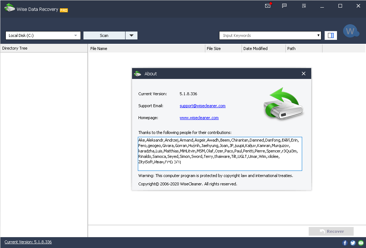Open the Input Keywords dropdown arrow
Image resolution: width=366 pixels, height=248 pixels.
318,35
